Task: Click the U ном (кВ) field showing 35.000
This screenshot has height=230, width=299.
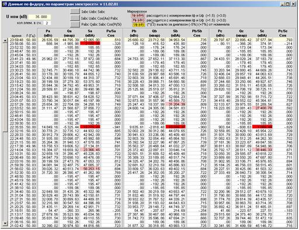Action: tap(40, 17)
